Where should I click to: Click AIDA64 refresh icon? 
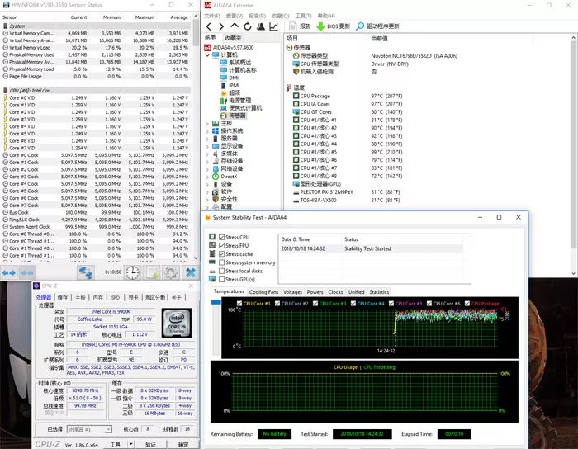(x=248, y=26)
